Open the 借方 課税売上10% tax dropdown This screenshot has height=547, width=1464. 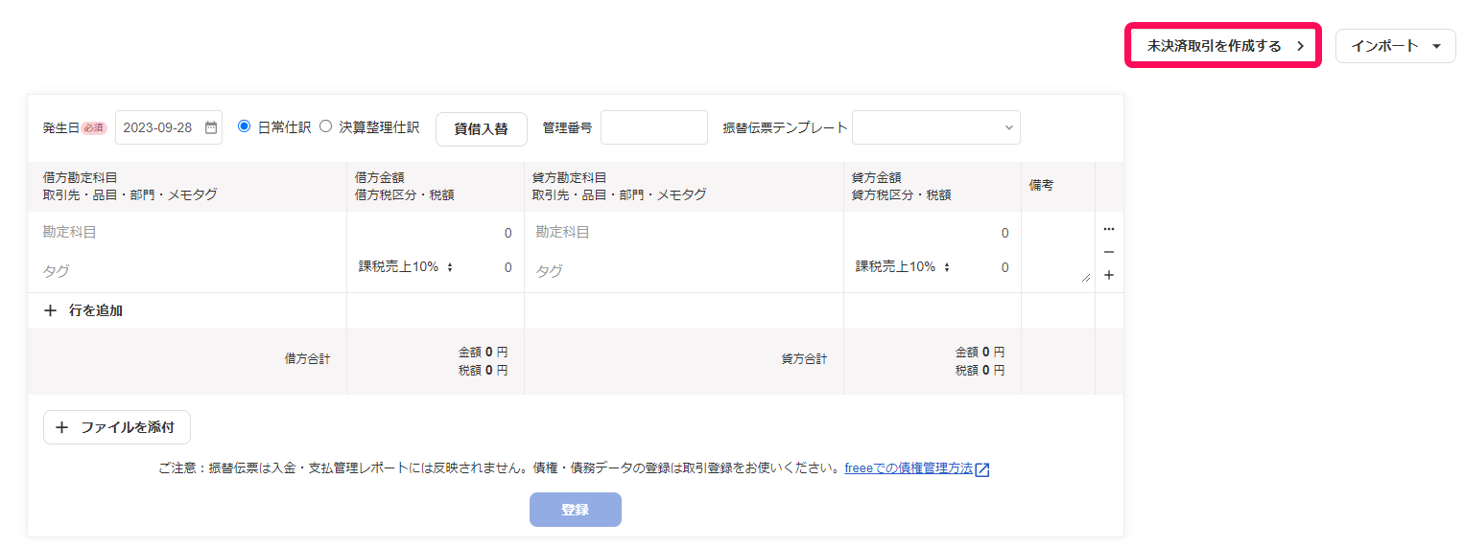coord(405,267)
